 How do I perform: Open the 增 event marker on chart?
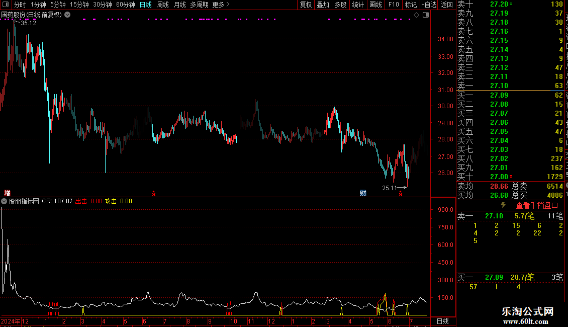point(7,193)
